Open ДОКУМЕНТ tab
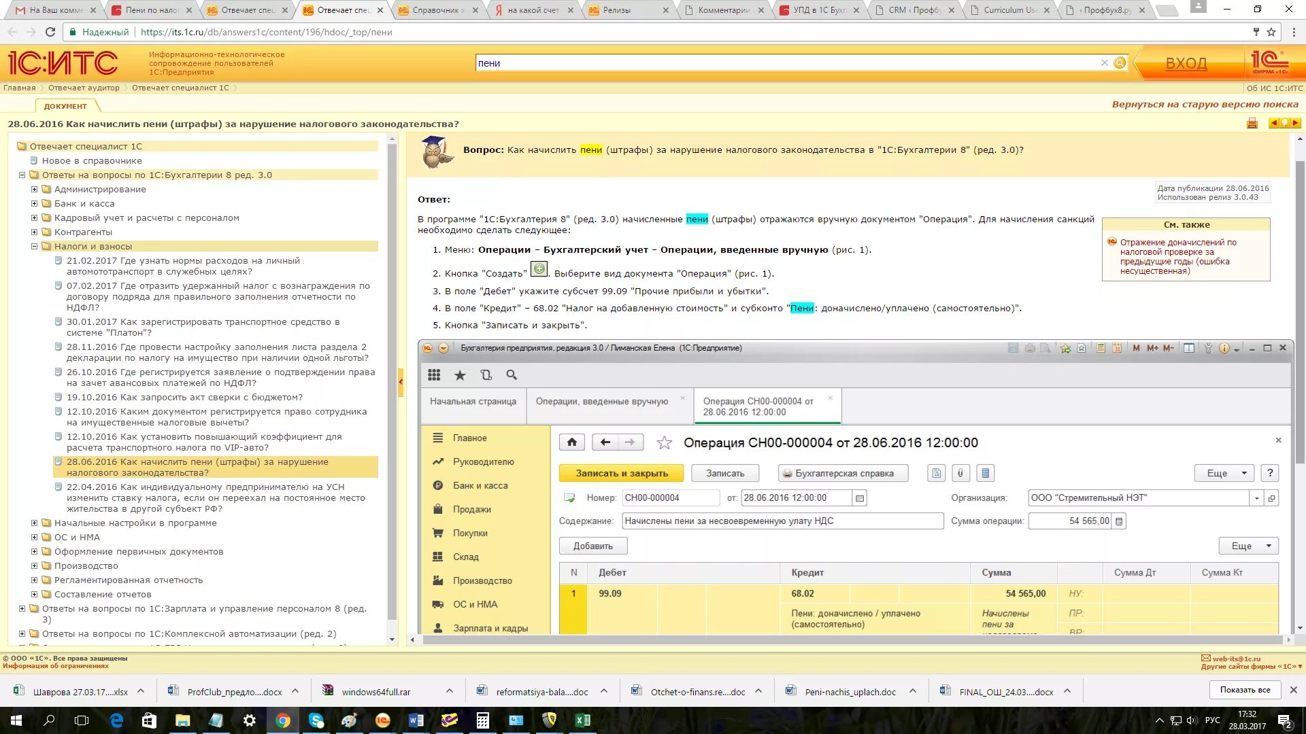The height and width of the screenshot is (734, 1306). [x=65, y=106]
